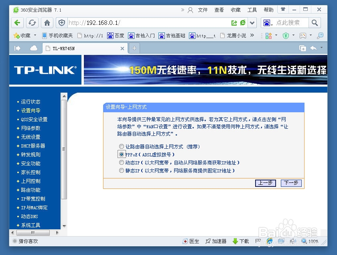Open the 查看 menu
The width and height of the screenshot is (337, 255).
pos(219,10)
